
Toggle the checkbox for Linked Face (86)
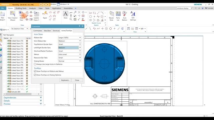tap(8, 84)
